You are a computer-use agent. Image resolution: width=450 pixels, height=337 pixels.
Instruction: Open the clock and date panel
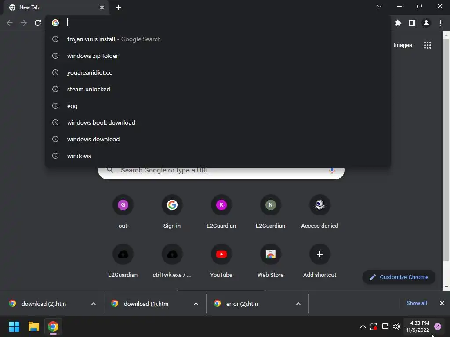(x=418, y=326)
